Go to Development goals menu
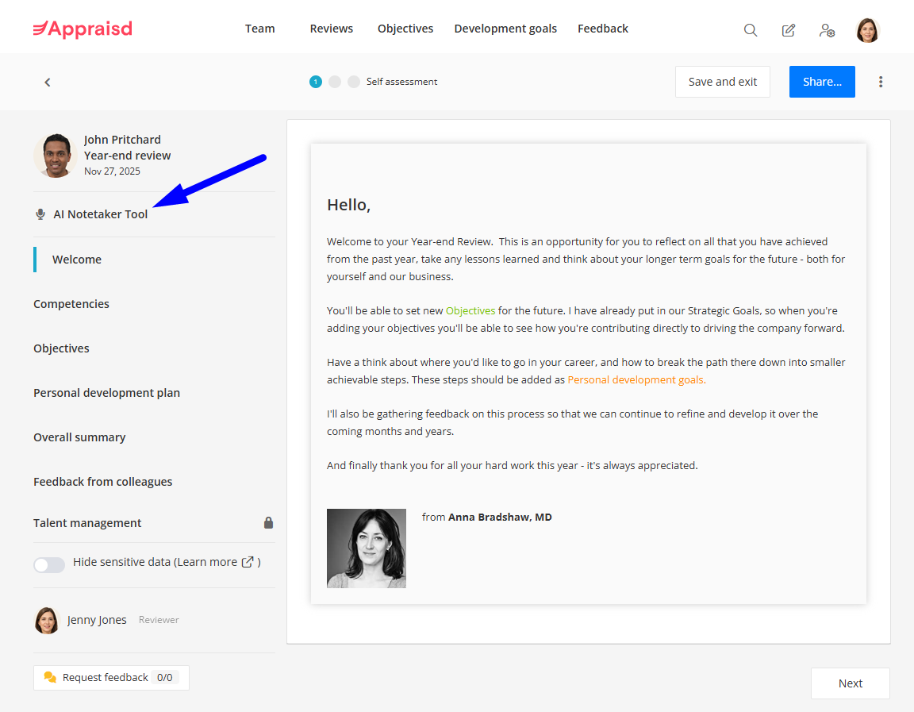Viewport: 914px width, 712px height. (505, 29)
